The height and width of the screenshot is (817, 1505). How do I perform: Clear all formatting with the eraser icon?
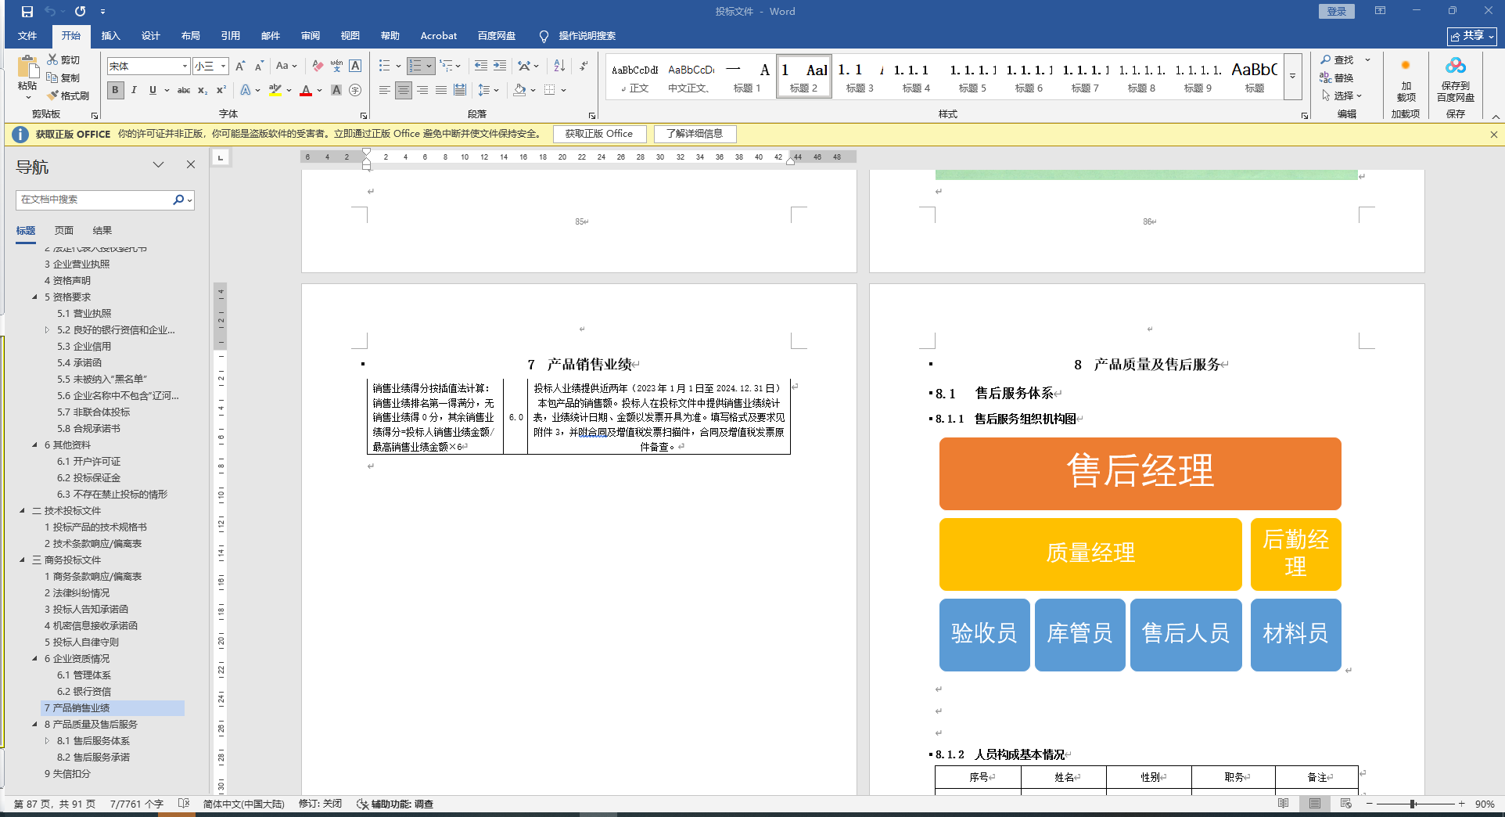coord(318,67)
